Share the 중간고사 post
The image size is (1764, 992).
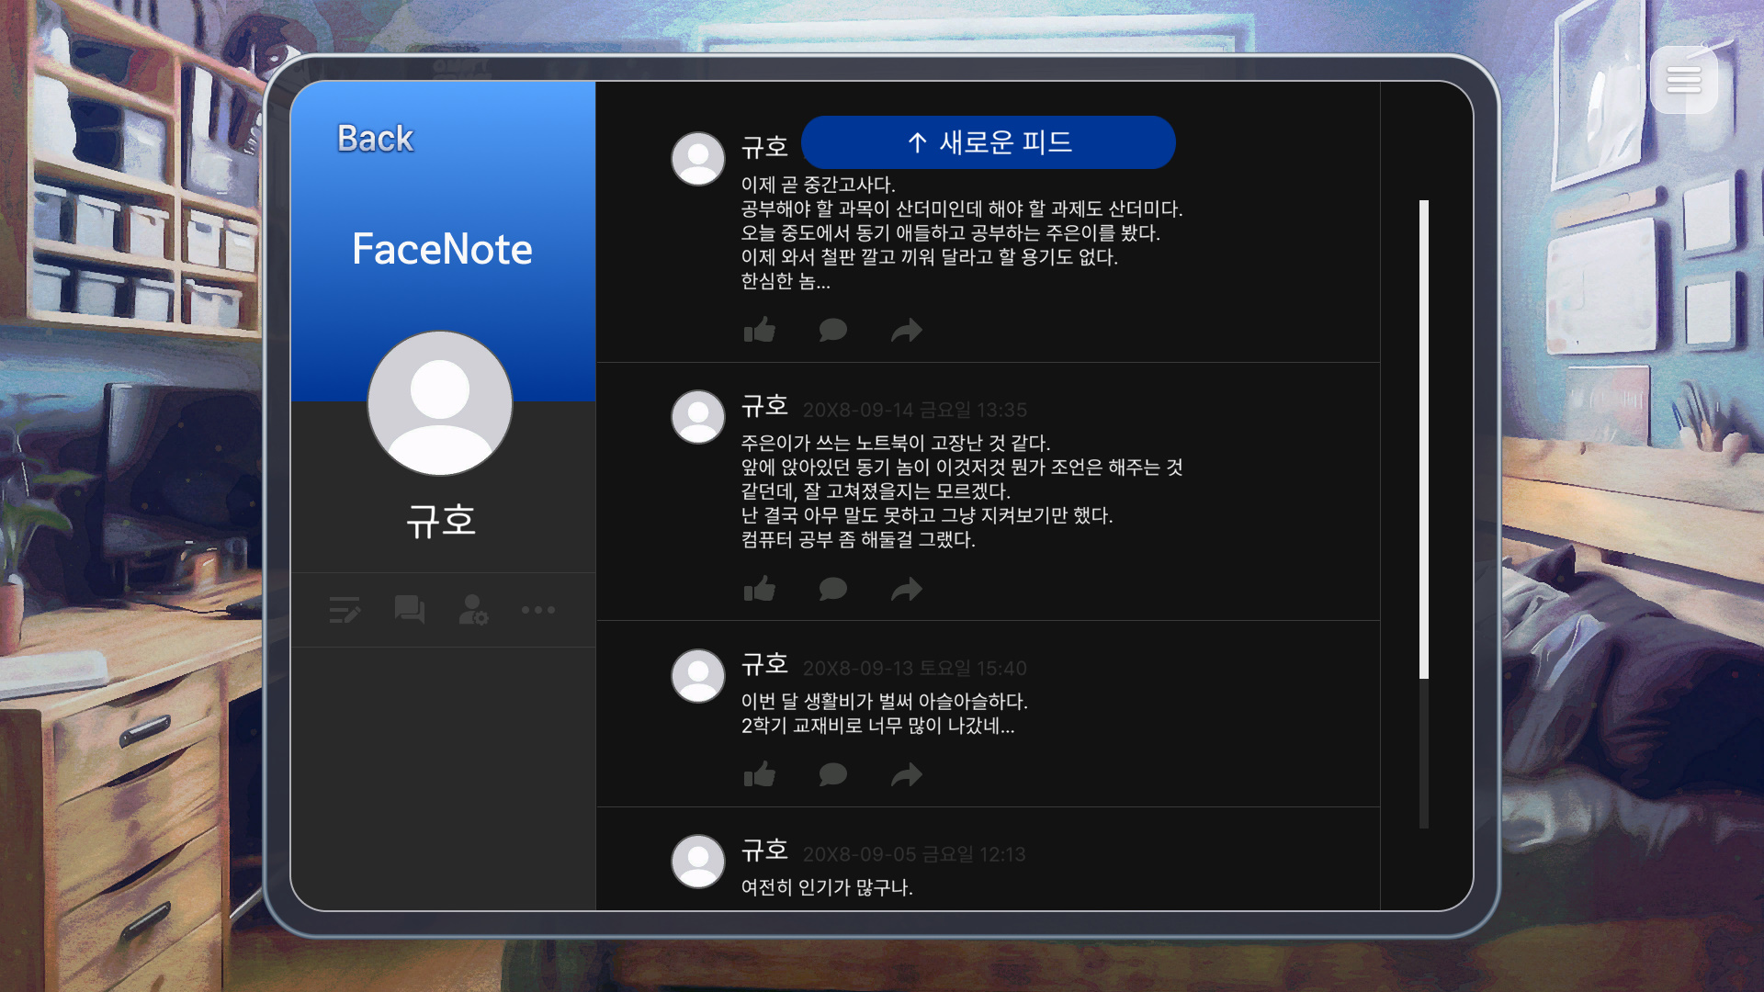(907, 330)
